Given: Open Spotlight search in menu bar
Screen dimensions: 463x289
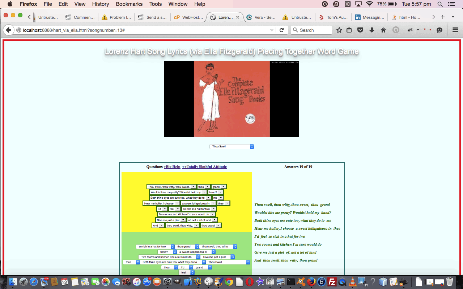Looking at the screenshot, I should 440,4.
